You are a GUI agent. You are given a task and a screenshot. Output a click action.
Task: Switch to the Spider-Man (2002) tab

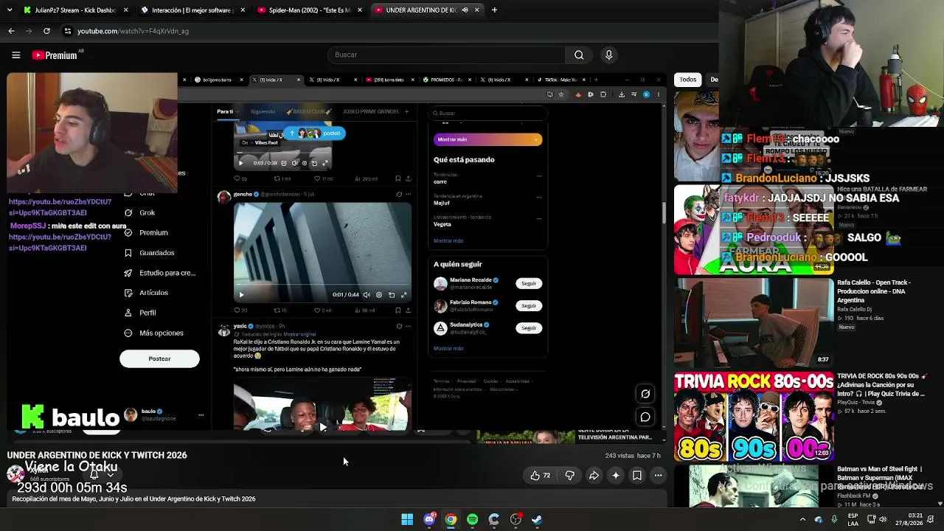point(309,10)
